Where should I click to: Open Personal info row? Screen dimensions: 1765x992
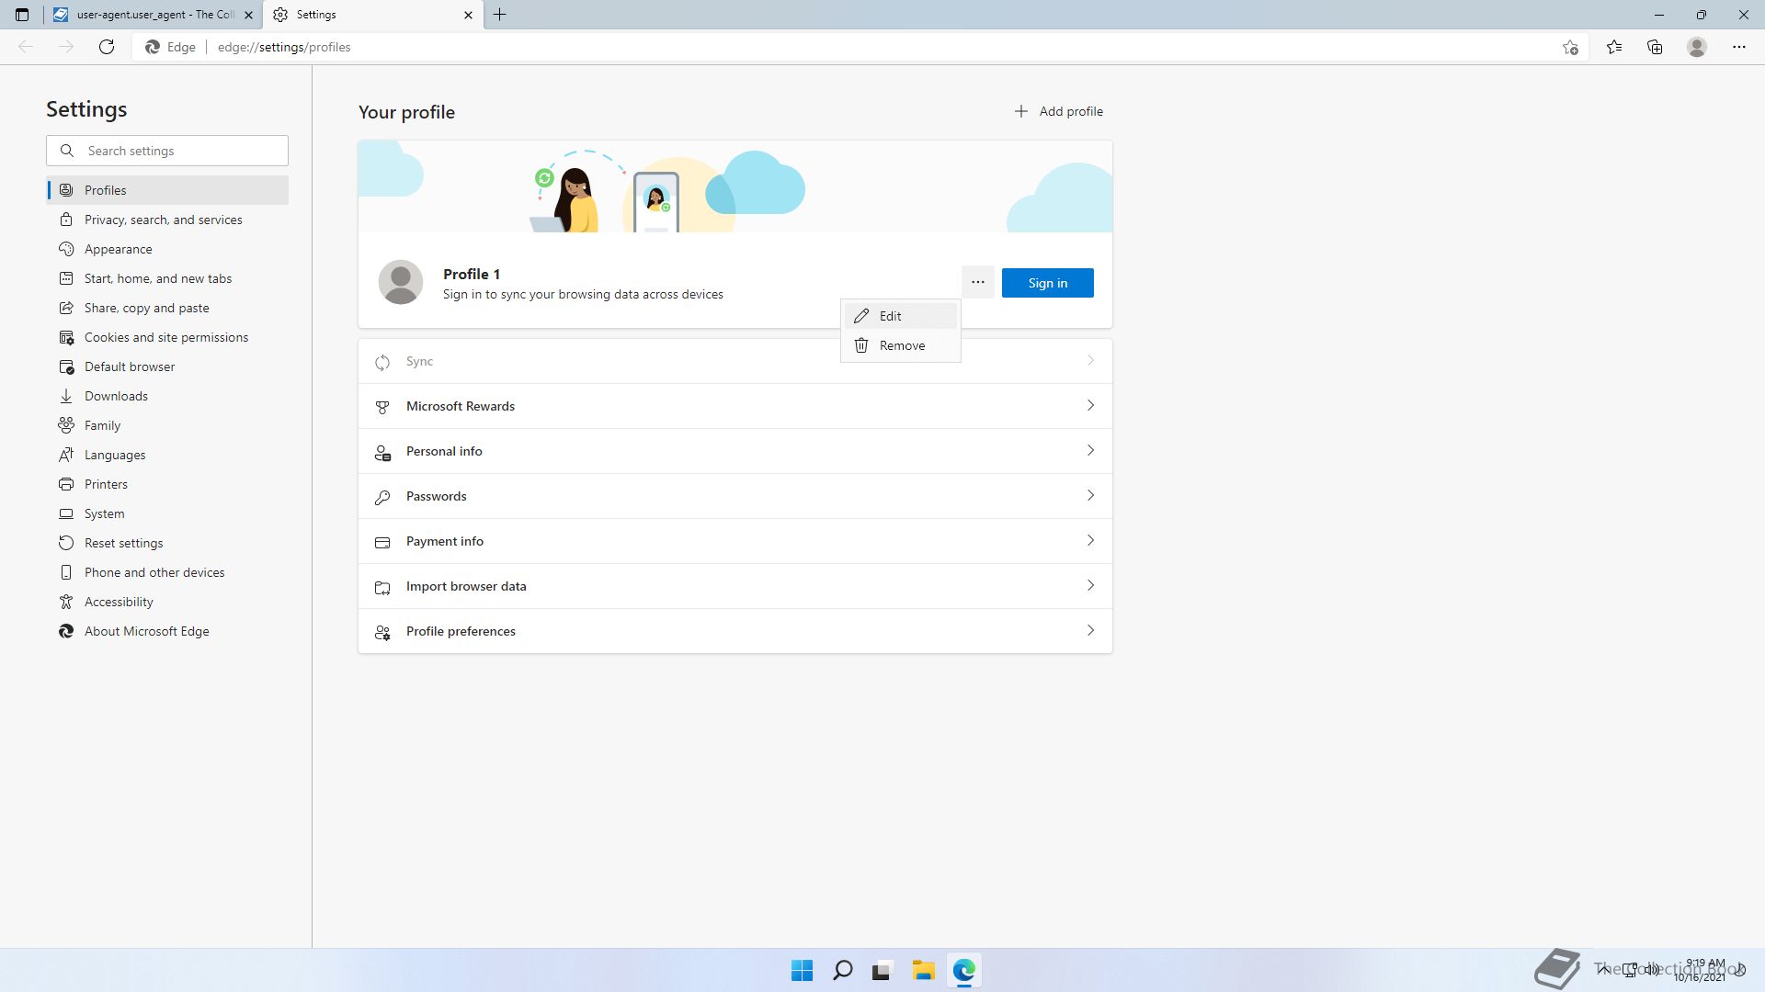tap(735, 451)
